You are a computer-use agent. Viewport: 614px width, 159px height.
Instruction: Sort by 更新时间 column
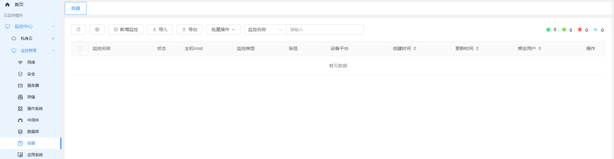[477, 48]
